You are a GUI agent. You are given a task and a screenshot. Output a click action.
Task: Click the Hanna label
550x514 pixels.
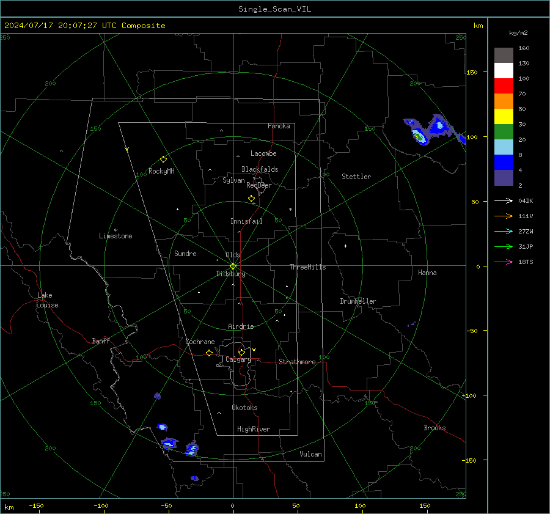427,273
